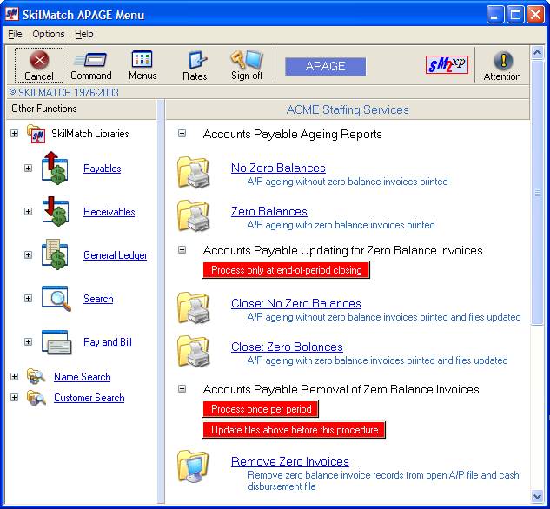Screen dimensions: 550x509
Task: Expand Accounts Payable Removal of Zero Balance section
Action: (182, 389)
